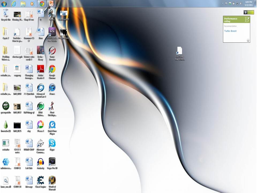Click the Turbo Boost recommendation link
Viewport: 257px width, 193px height.
[x=230, y=31]
